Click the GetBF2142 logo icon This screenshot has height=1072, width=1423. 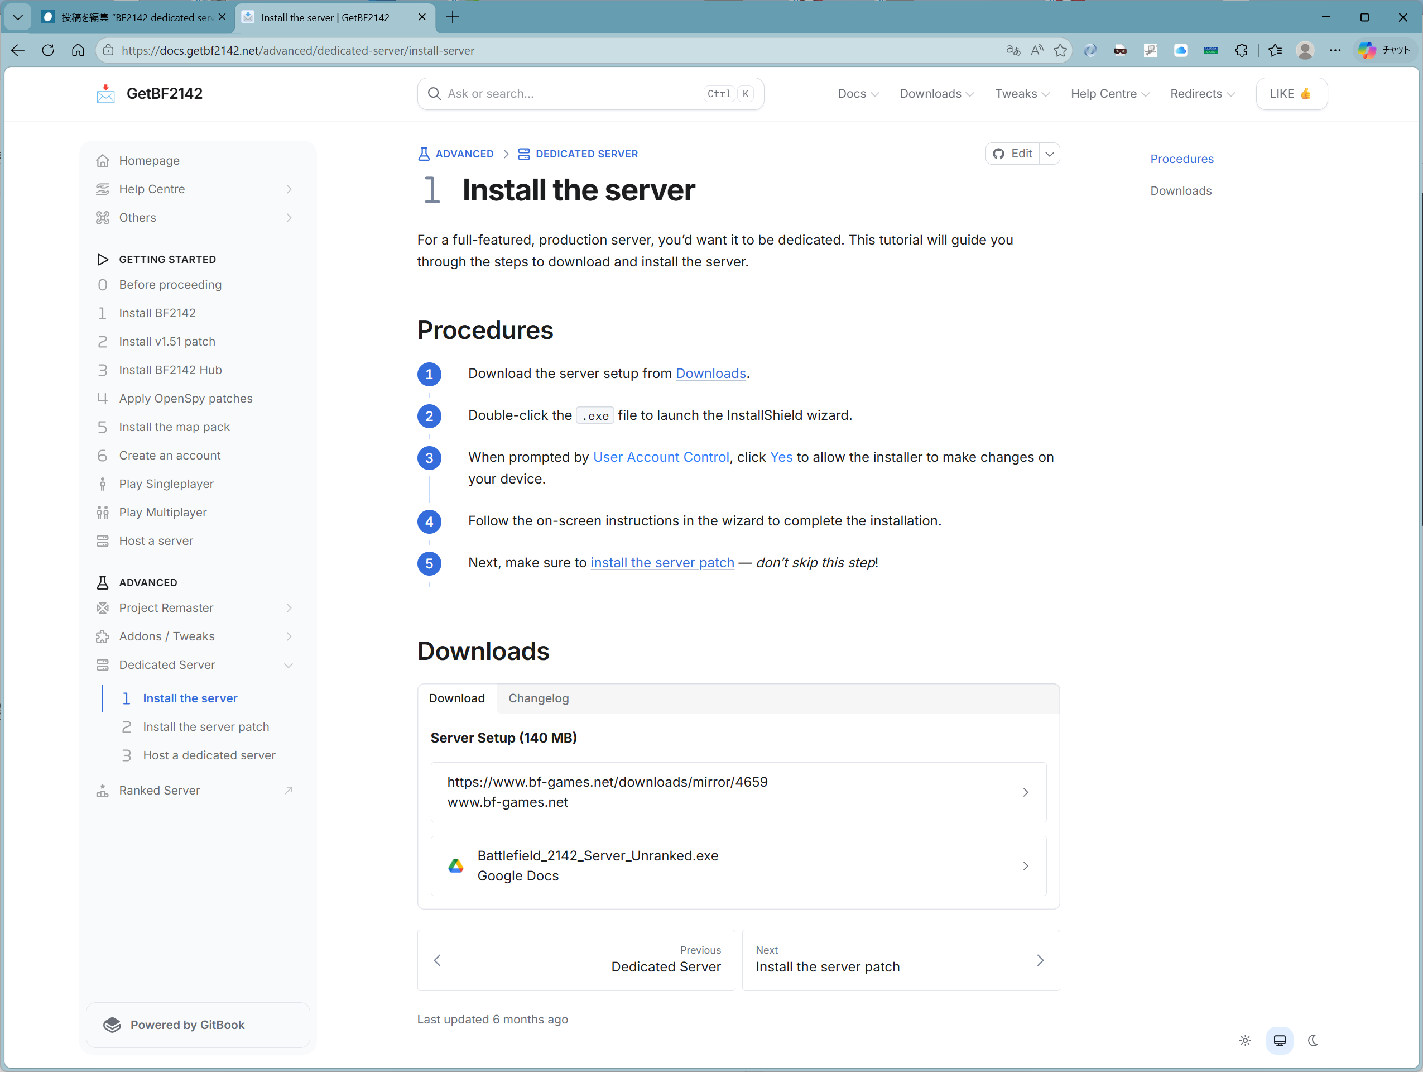pyautogui.click(x=105, y=94)
